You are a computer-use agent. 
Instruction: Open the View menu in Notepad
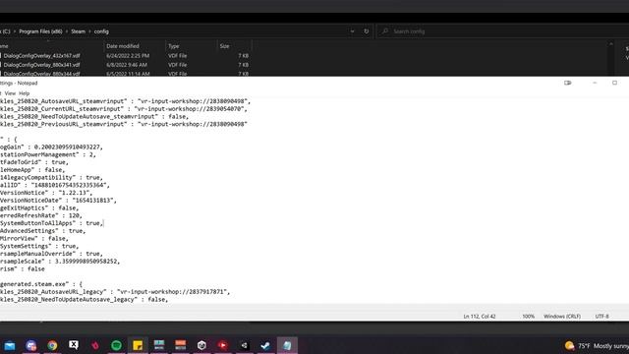tap(10, 93)
